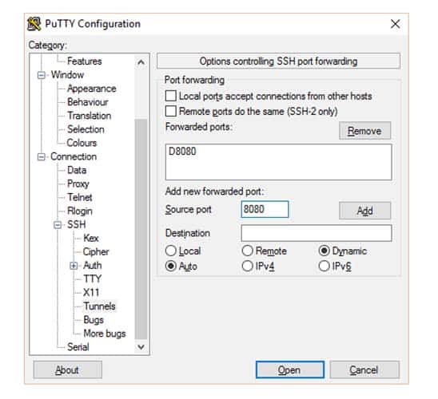Screen dimensions: 438x399
Task: Click the Destination input field
Action: point(317,233)
